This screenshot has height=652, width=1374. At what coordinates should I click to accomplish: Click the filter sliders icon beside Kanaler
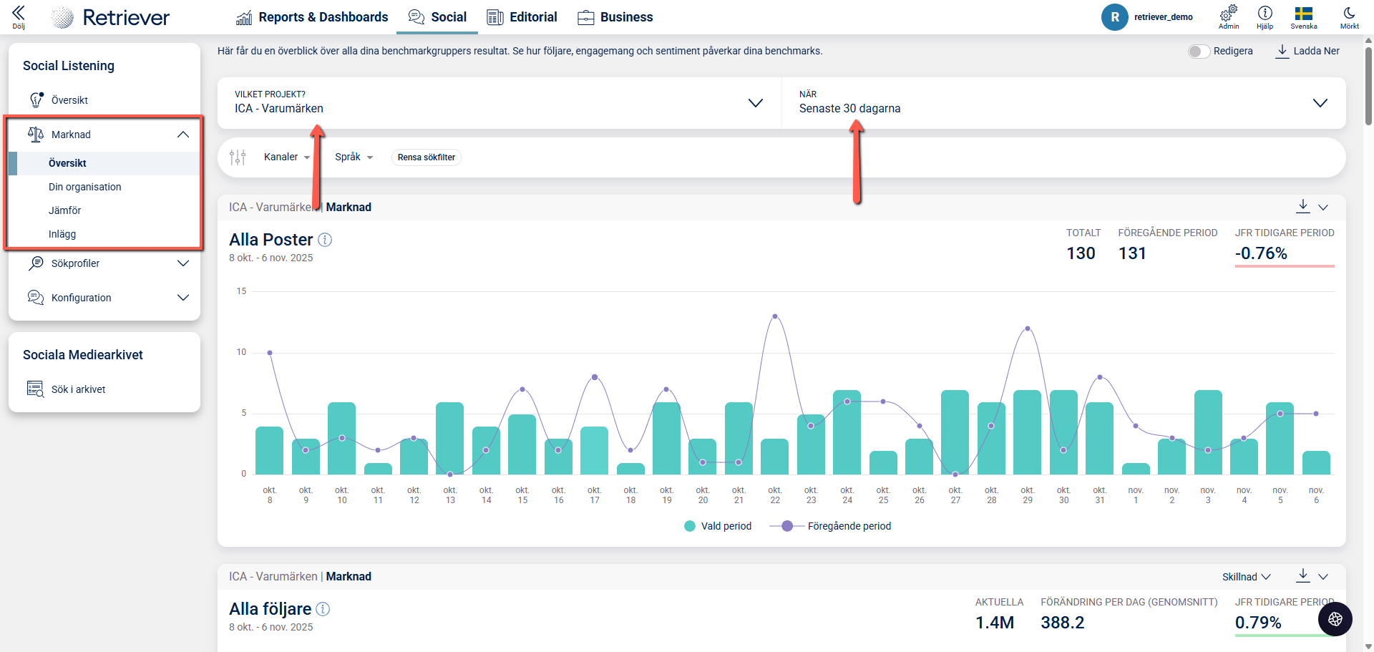coord(238,157)
